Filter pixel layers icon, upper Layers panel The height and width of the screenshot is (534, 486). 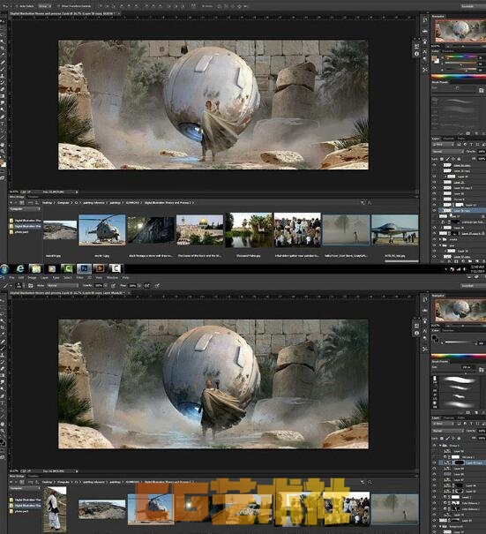coord(460,145)
